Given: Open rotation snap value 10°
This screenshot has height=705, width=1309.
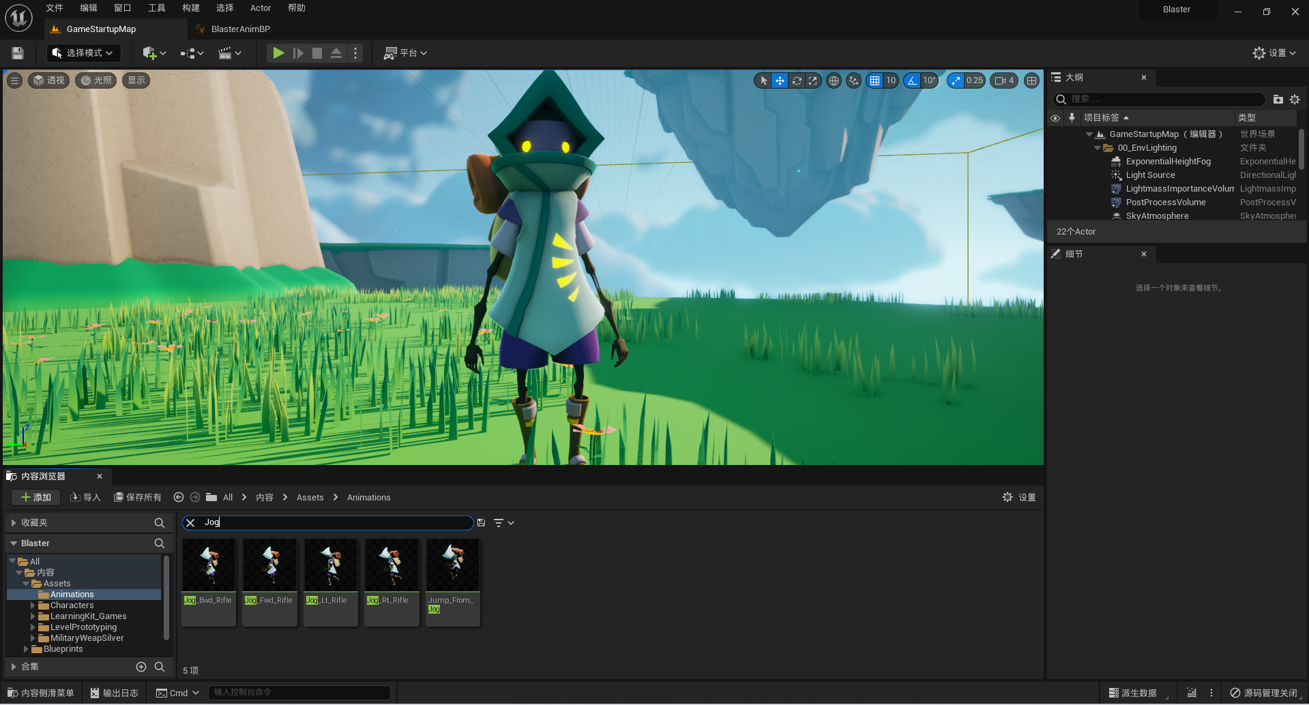Looking at the screenshot, I should (x=929, y=80).
